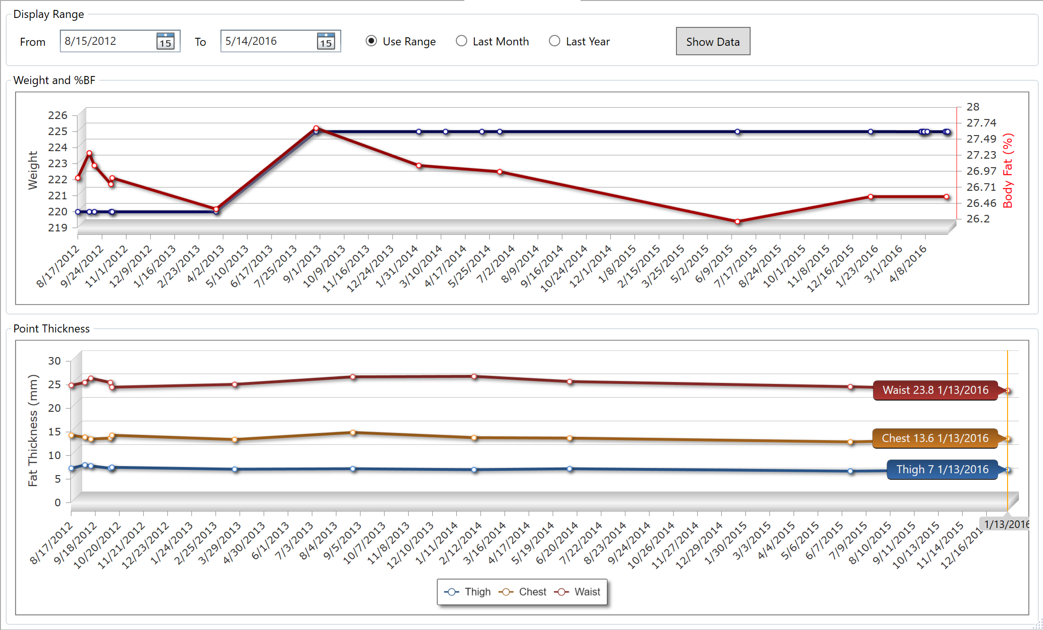Click the Body Fat (%) axis title
Viewport: 1043px width, 630px height.
coord(1008,170)
